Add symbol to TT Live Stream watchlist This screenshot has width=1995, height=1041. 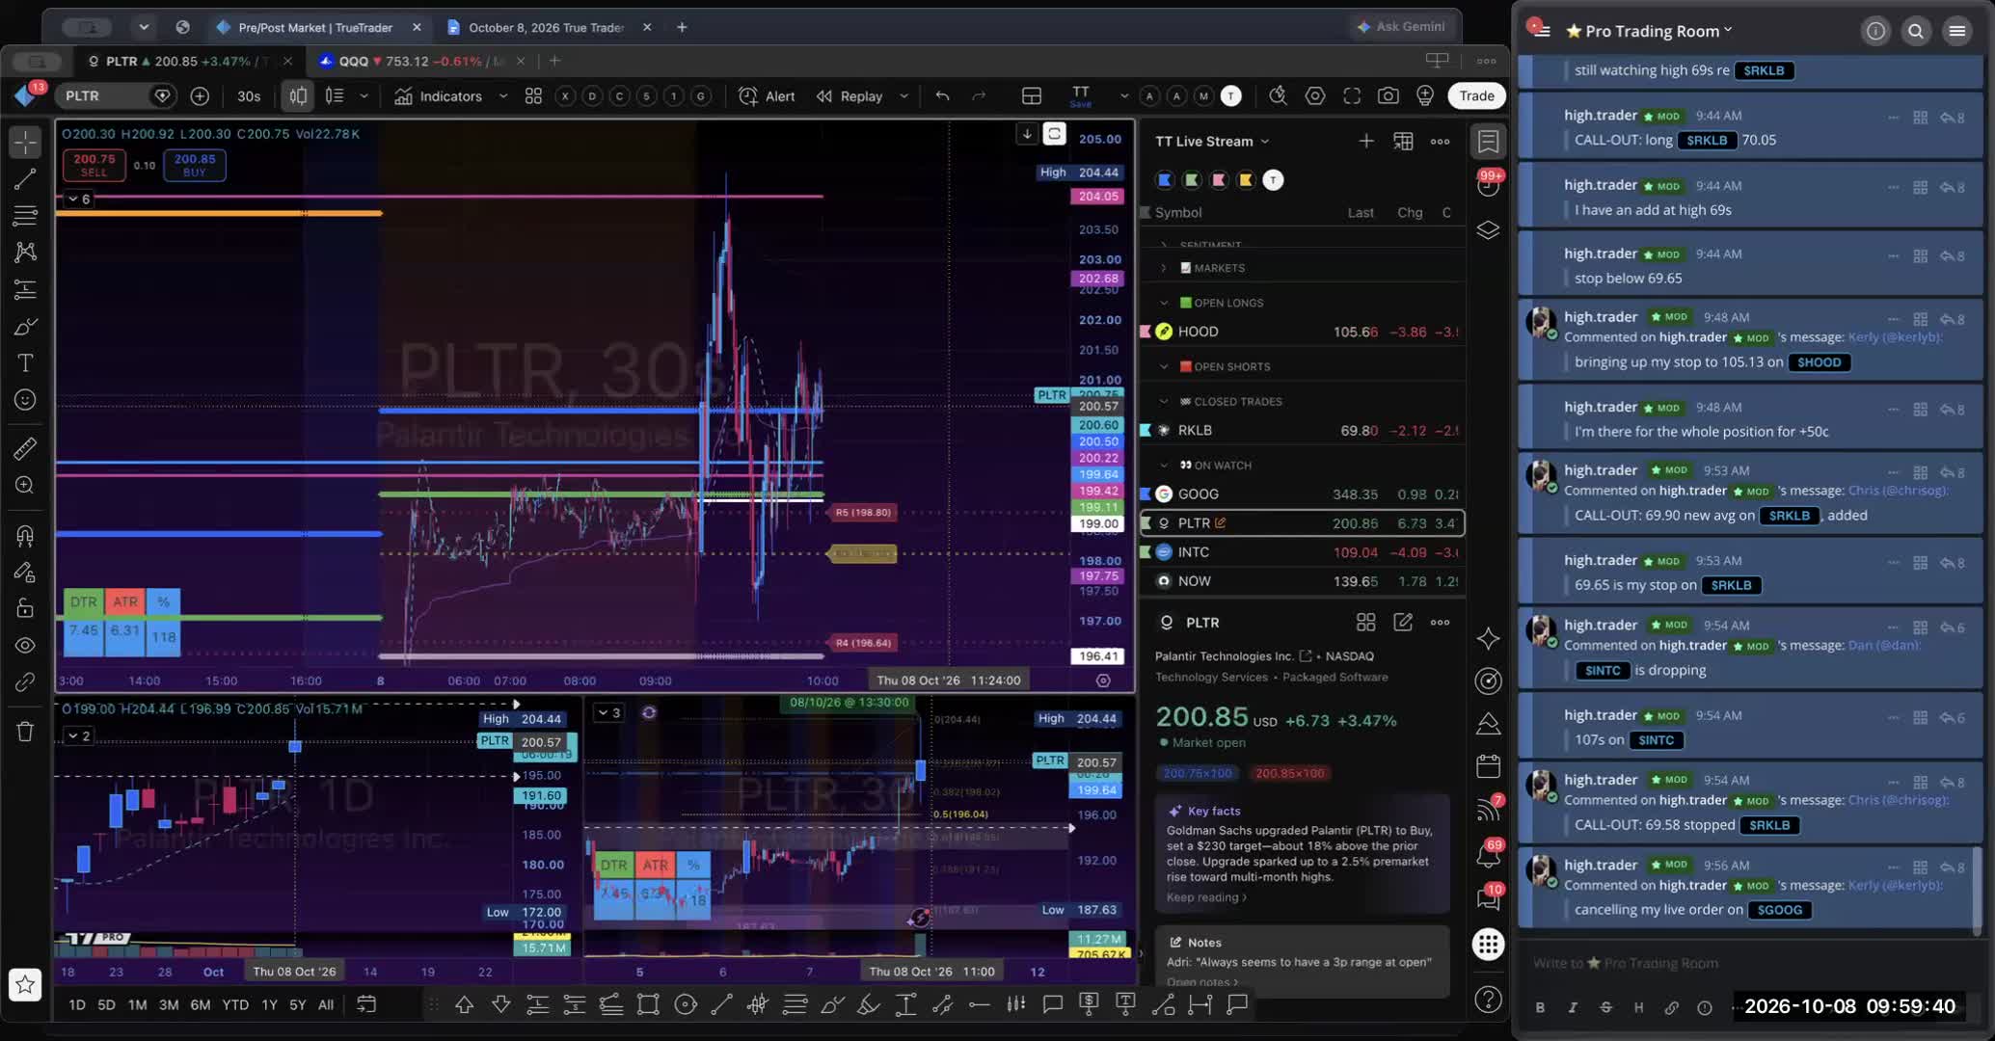1365,141
